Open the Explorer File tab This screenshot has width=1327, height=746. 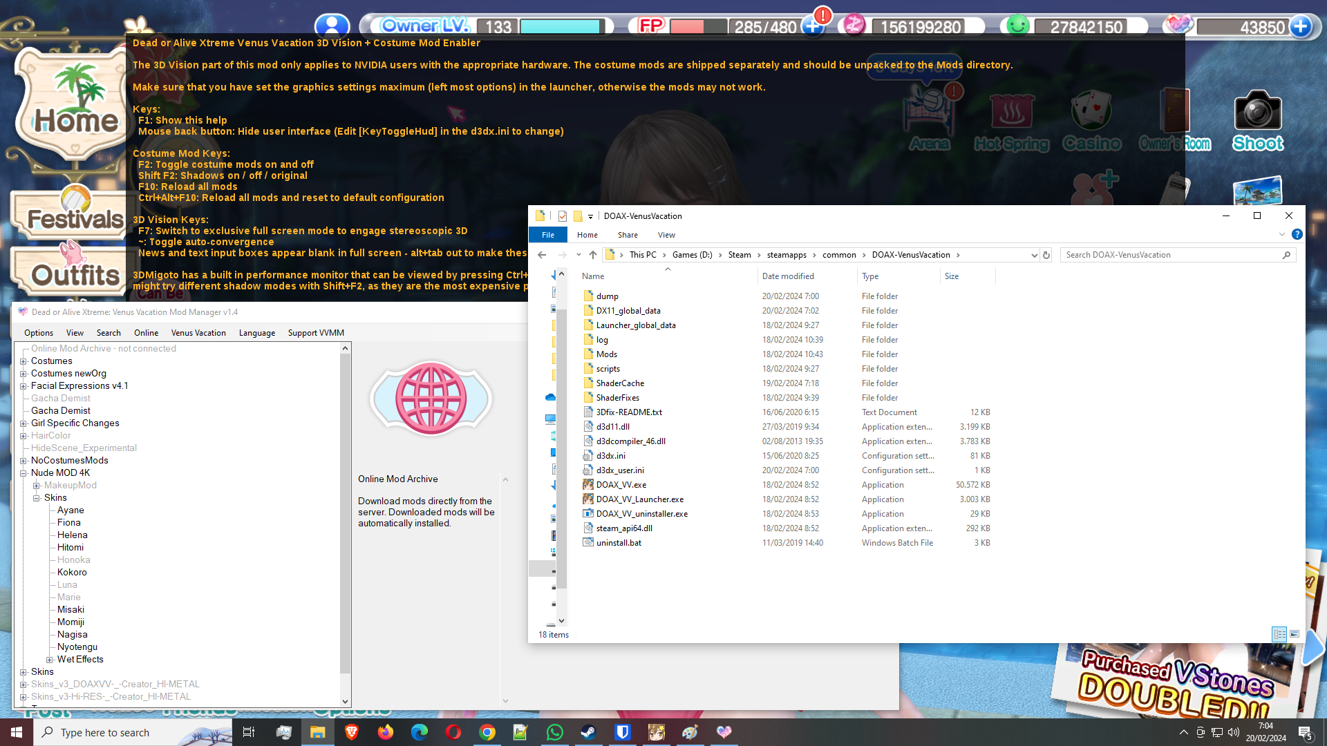[x=548, y=235]
